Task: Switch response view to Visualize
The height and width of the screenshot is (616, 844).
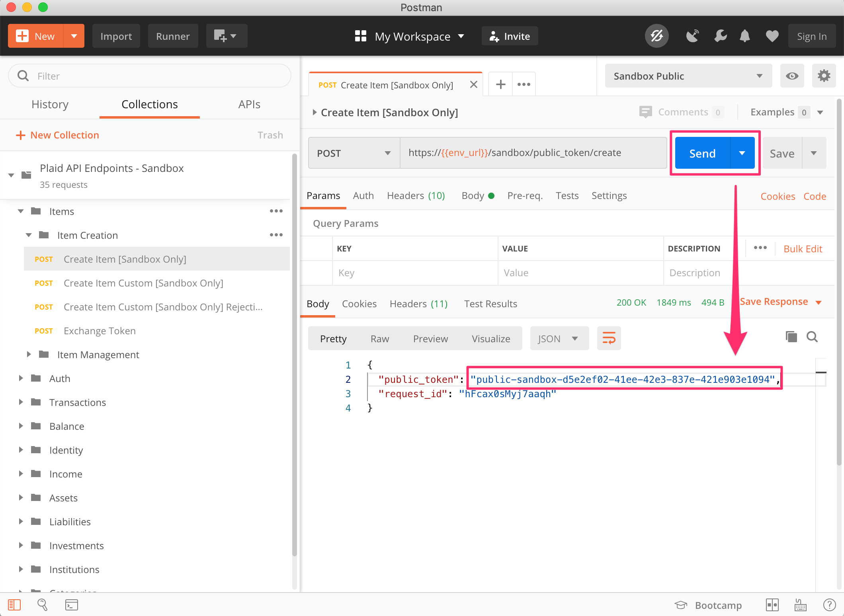Action: click(x=491, y=339)
